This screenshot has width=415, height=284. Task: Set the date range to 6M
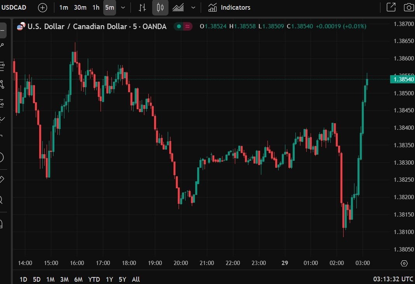78,279
